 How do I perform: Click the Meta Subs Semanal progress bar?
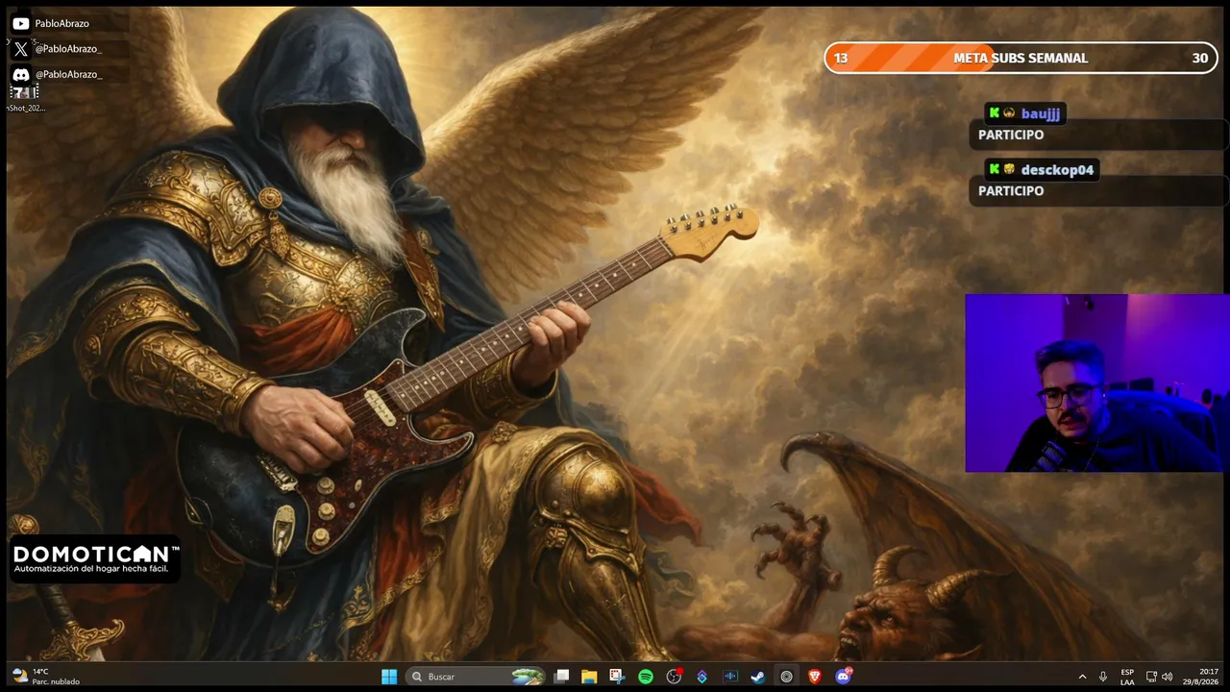1021,58
